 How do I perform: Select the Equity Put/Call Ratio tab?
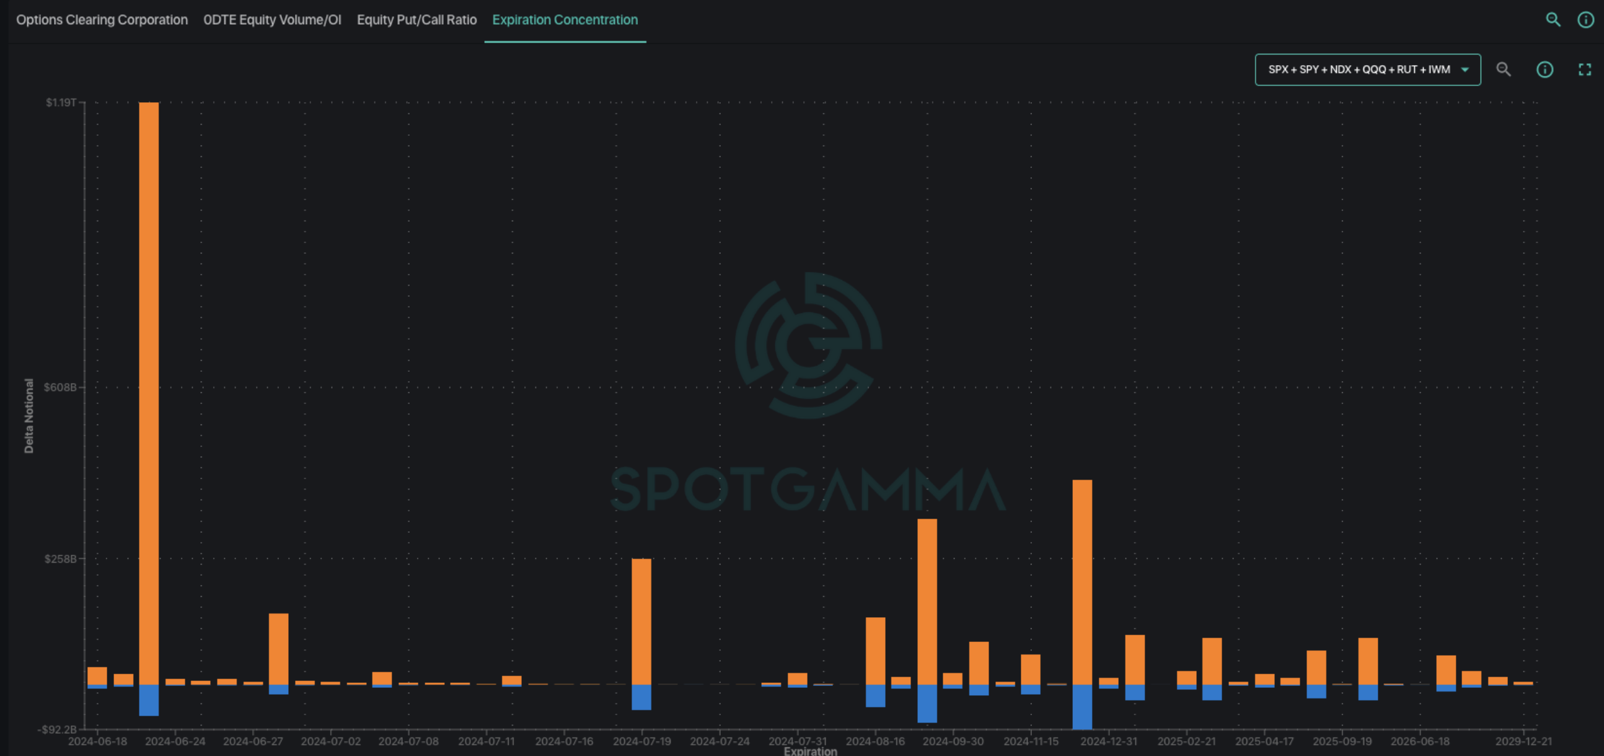pyautogui.click(x=416, y=19)
